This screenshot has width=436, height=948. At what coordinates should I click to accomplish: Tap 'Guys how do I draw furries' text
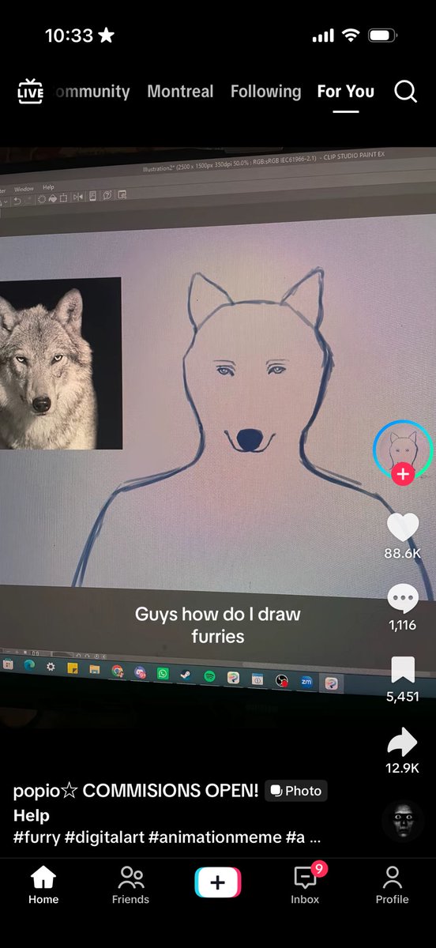(x=218, y=624)
